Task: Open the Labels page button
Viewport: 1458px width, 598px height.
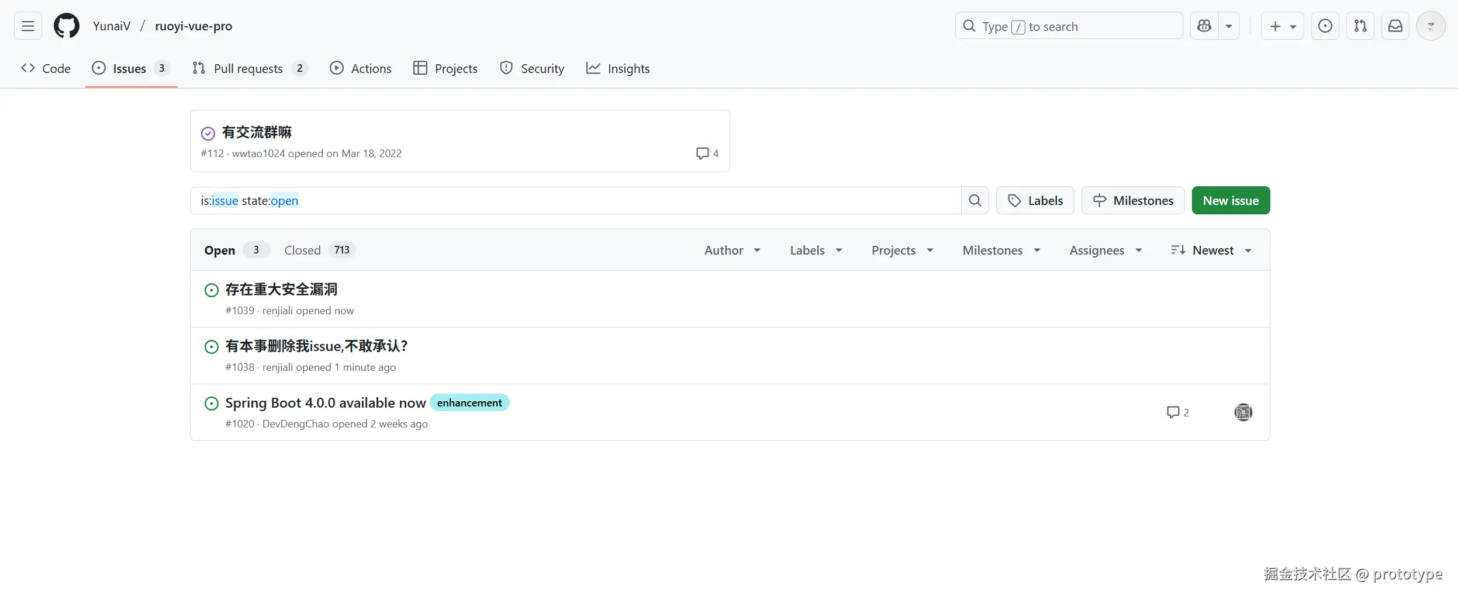Action: pyautogui.click(x=1035, y=201)
